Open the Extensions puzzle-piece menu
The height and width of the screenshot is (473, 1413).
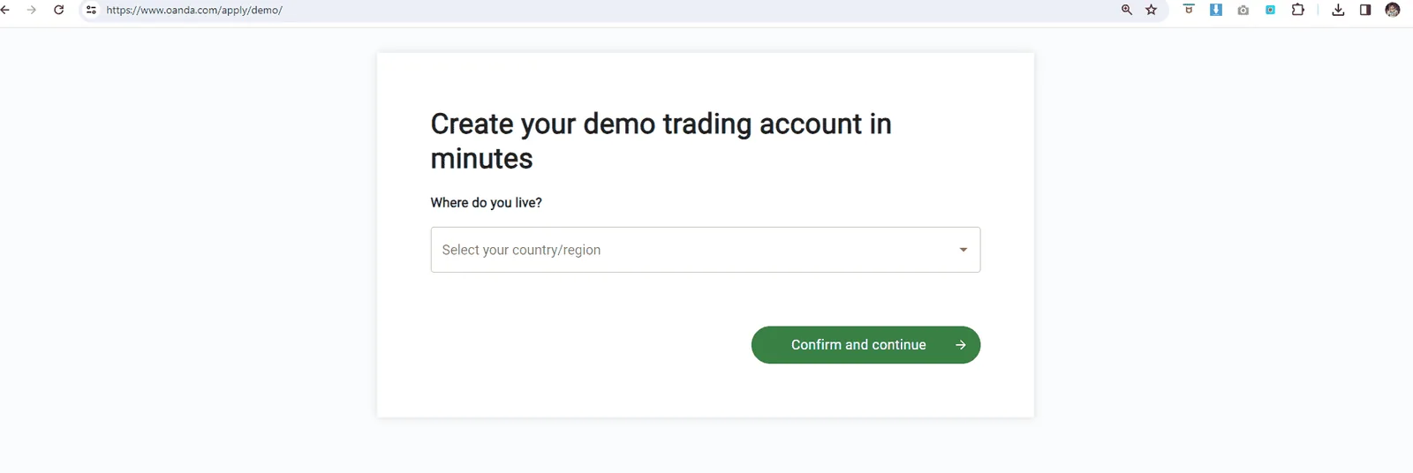coord(1298,10)
